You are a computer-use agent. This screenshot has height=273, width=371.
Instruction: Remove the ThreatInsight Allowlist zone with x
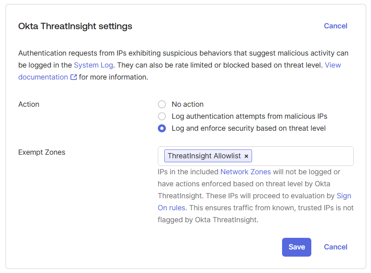pyautogui.click(x=246, y=156)
